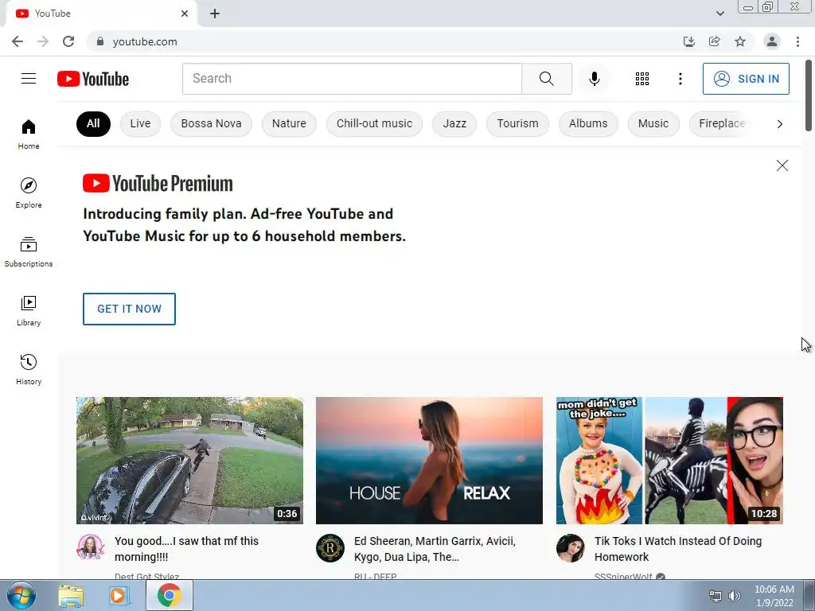The height and width of the screenshot is (611, 815).
Task: Select the Bossa Nova chip
Action: (211, 123)
